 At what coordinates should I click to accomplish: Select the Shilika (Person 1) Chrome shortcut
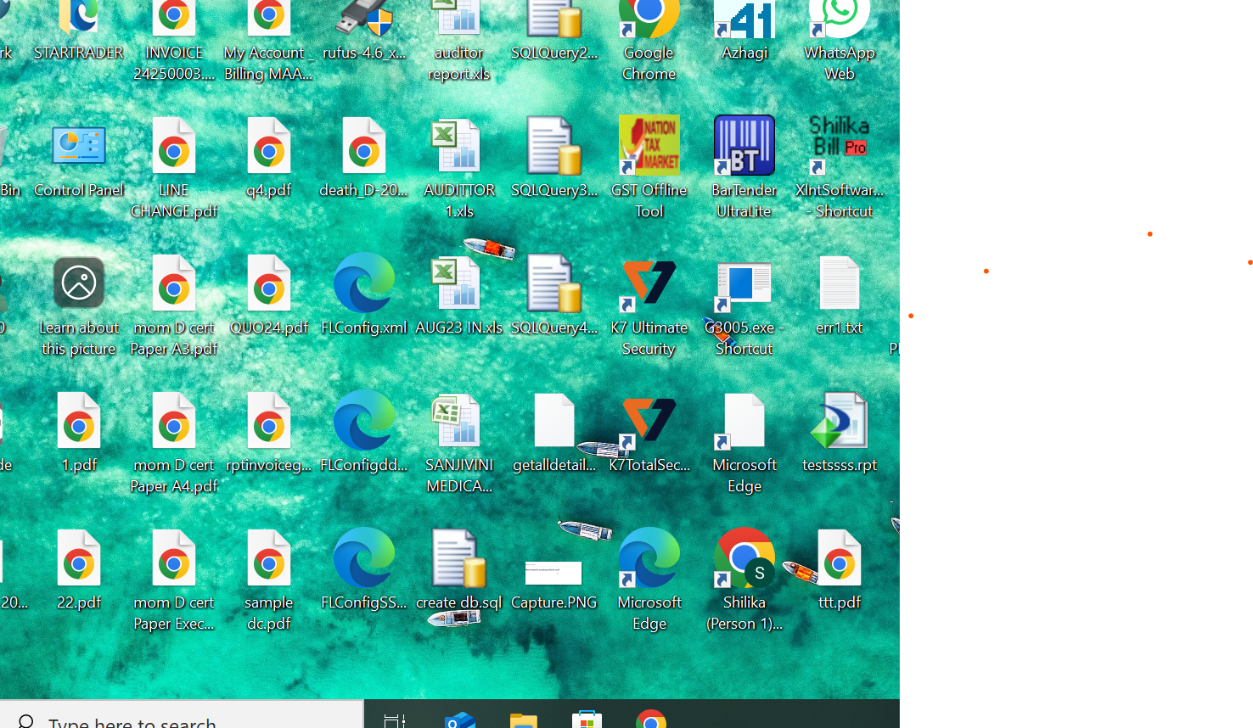[x=744, y=560]
